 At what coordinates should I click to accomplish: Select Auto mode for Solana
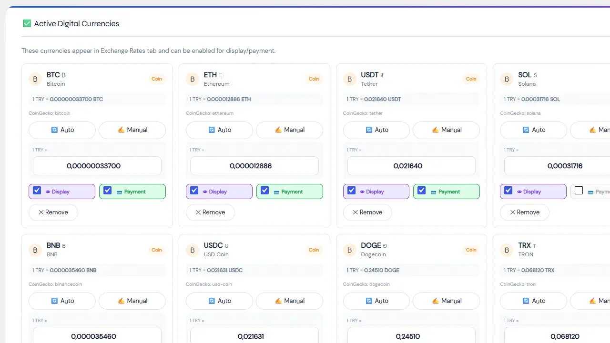(534, 130)
